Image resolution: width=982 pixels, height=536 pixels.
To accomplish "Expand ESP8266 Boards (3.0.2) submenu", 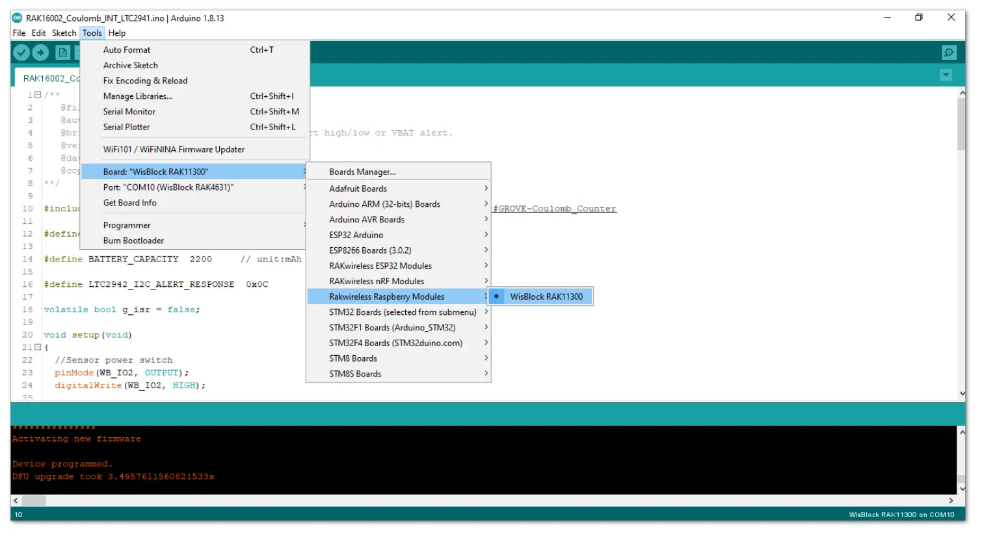I will pyautogui.click(x=398, y=250).
